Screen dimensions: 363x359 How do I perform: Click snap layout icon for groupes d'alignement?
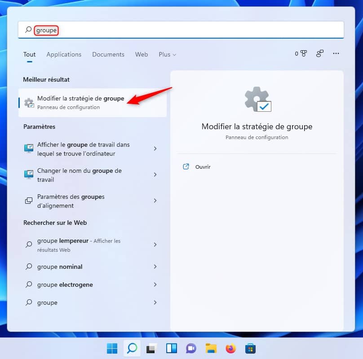pyautogui.click(x=29, y=201)
